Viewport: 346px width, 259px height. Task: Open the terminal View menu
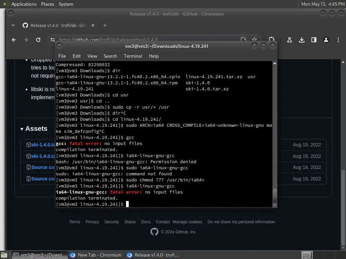coord(92,56)
